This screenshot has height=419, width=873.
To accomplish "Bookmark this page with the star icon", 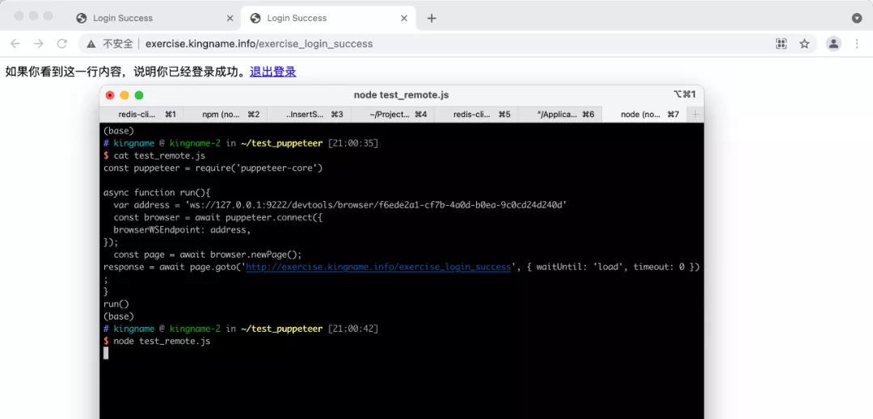I will 804,44.
